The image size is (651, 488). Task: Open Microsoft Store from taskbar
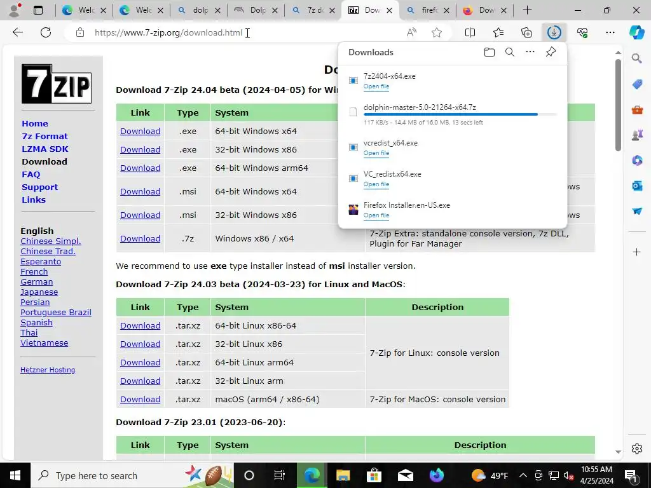click(374, 475)
